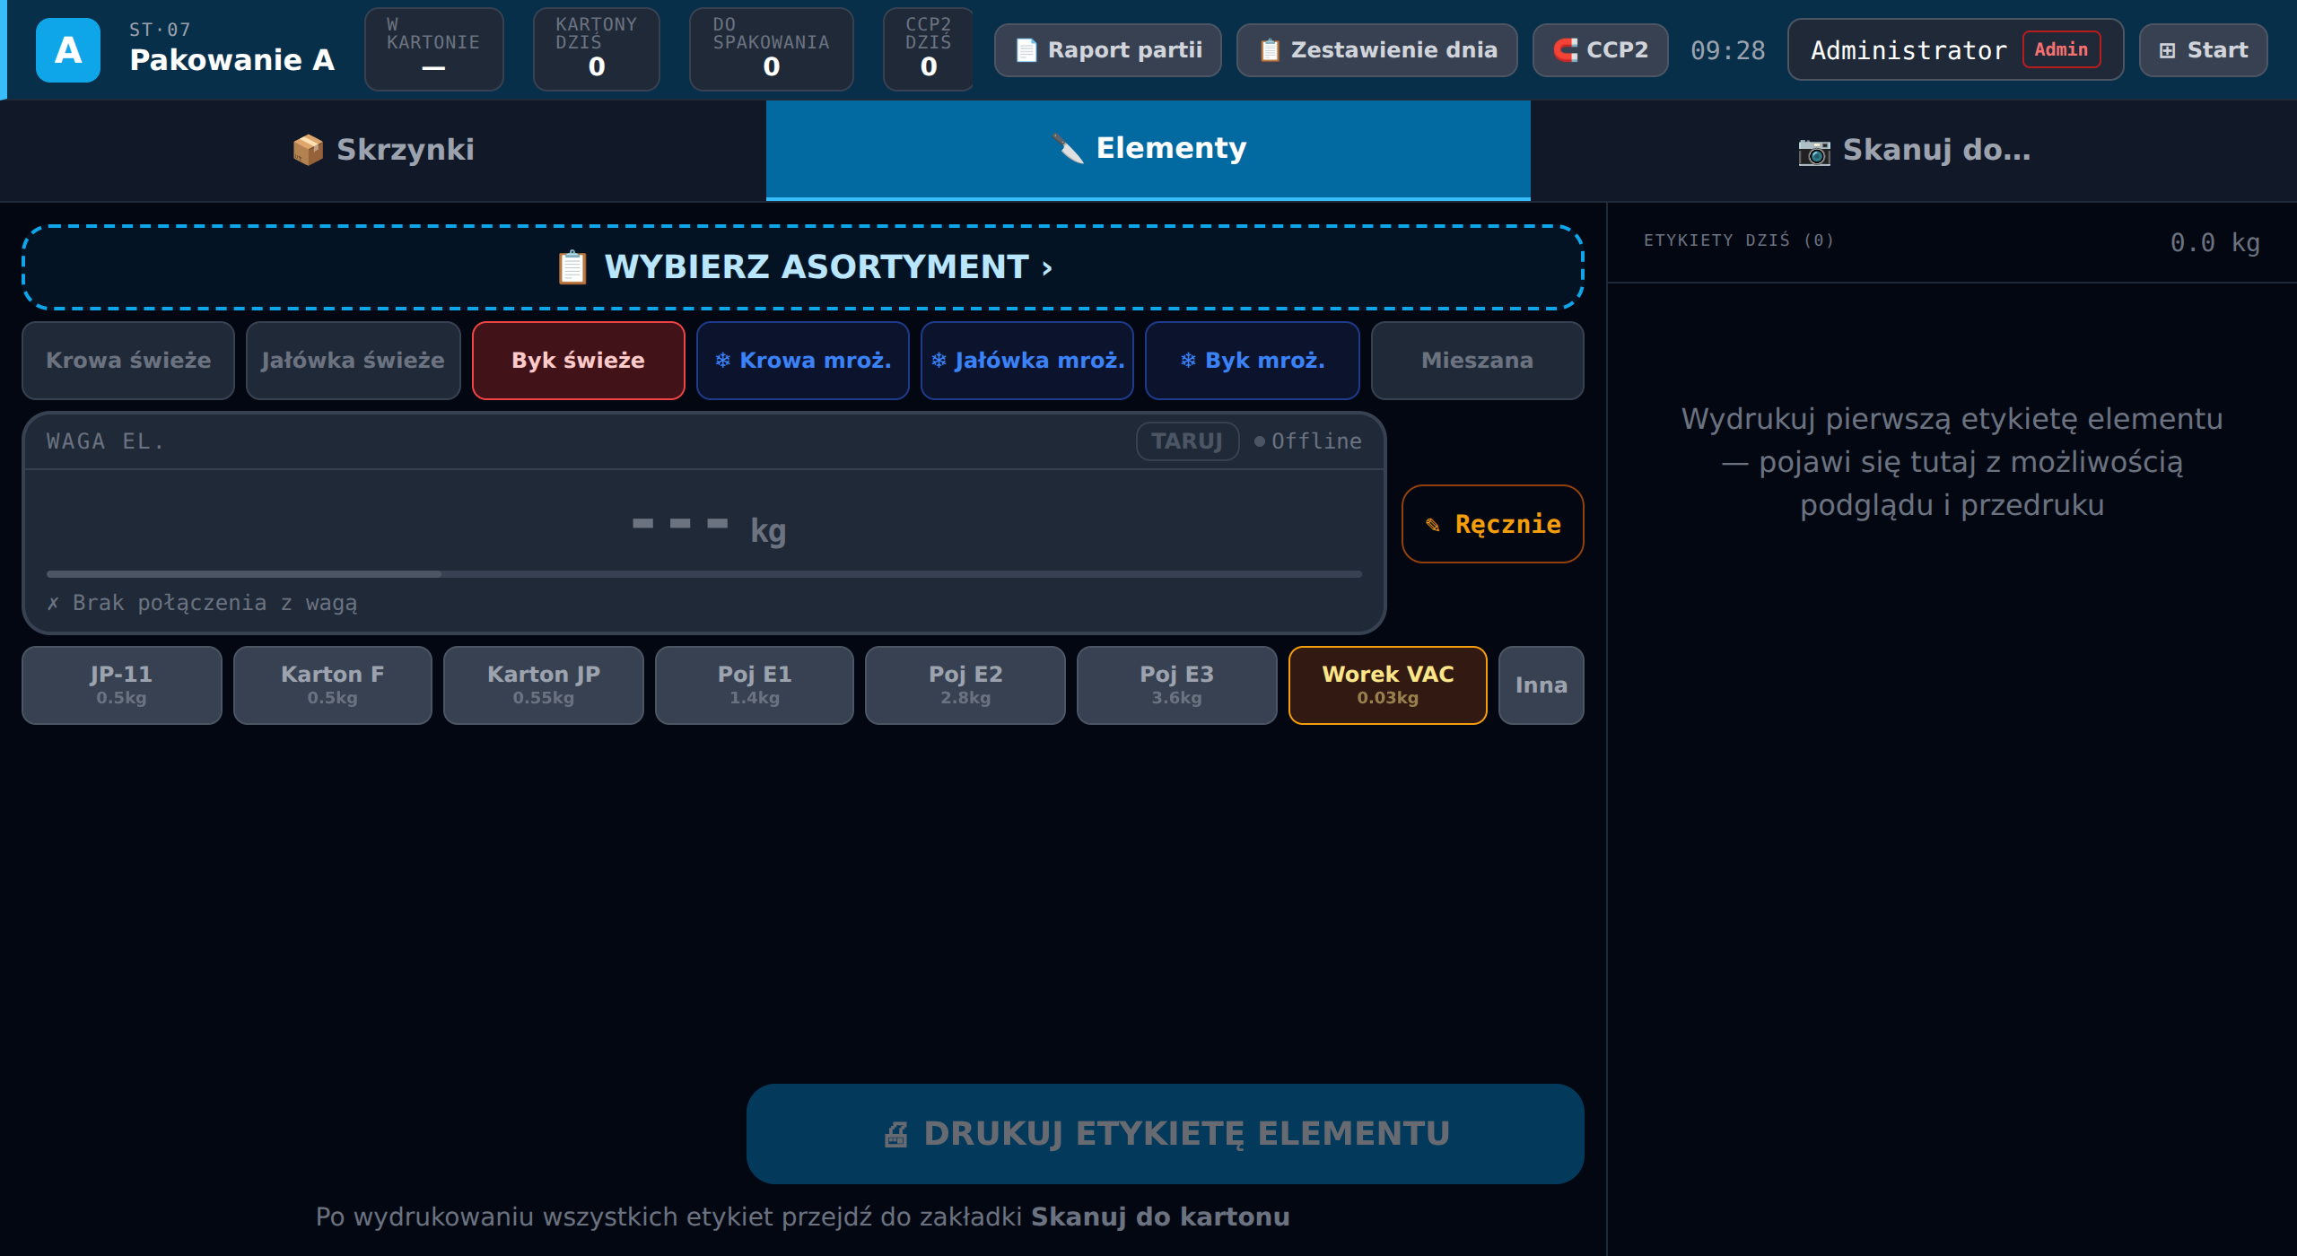The image size is (2297, 1256).
Task: Click the snowflake icon on Byk mroż.
Action: pos(1188,361)
